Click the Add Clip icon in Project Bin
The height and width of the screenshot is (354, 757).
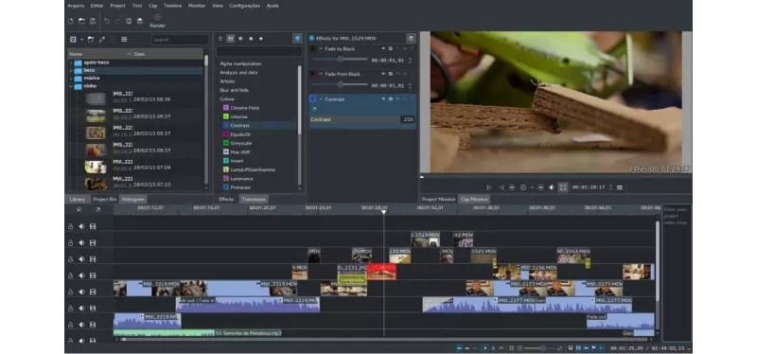click(74, 40)
